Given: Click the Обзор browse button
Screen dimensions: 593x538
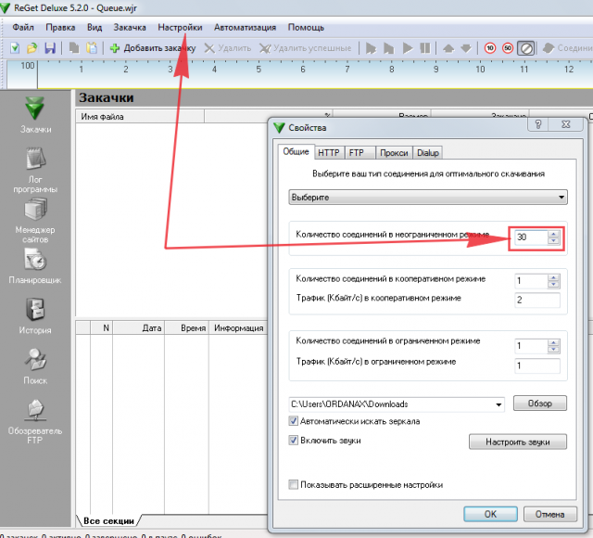Looking at the screenshot, I should (x=539, y=403).
